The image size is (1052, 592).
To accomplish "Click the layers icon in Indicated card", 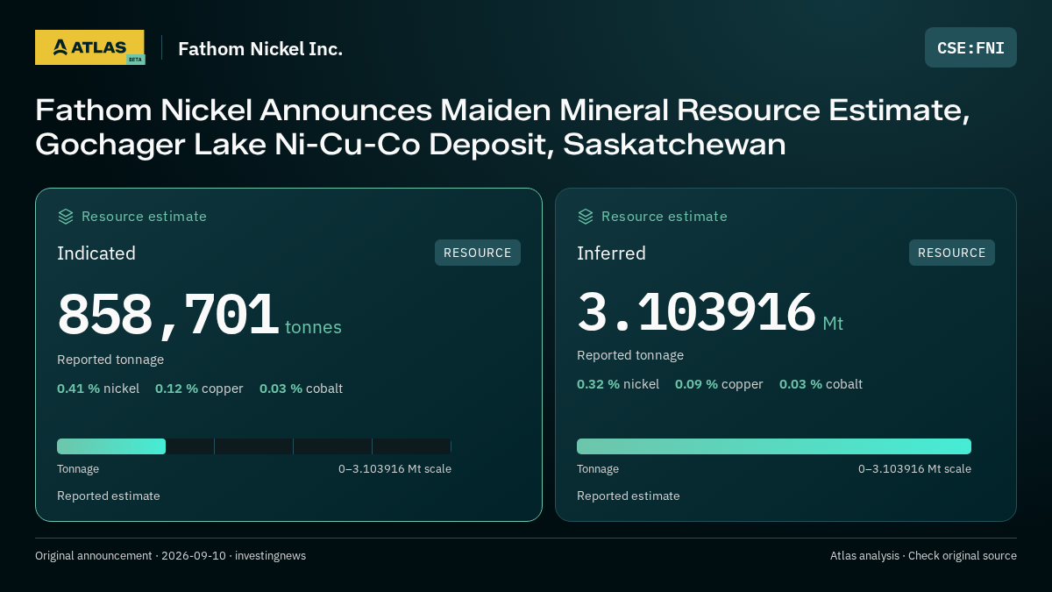I will tap(66, 217).
